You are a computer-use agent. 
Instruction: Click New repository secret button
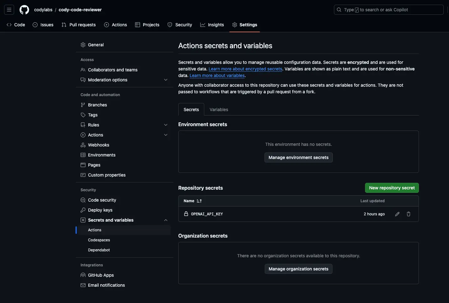(392, 188)
